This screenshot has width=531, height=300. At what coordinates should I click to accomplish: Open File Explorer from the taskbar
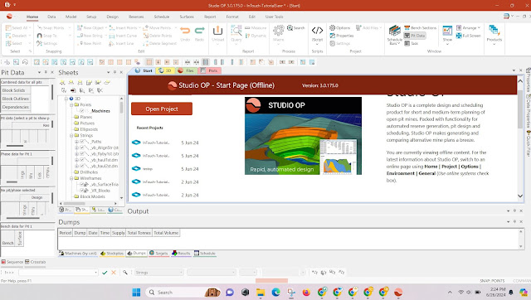point(261,293)
